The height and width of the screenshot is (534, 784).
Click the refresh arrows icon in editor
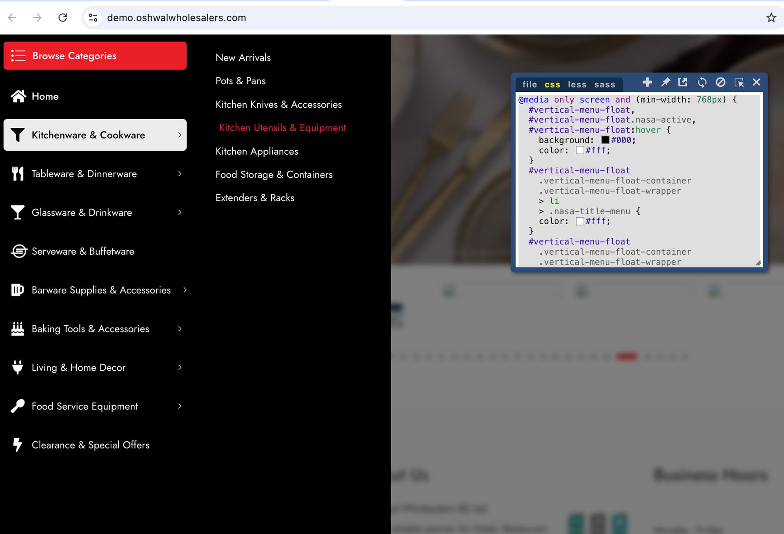point(702,82)
